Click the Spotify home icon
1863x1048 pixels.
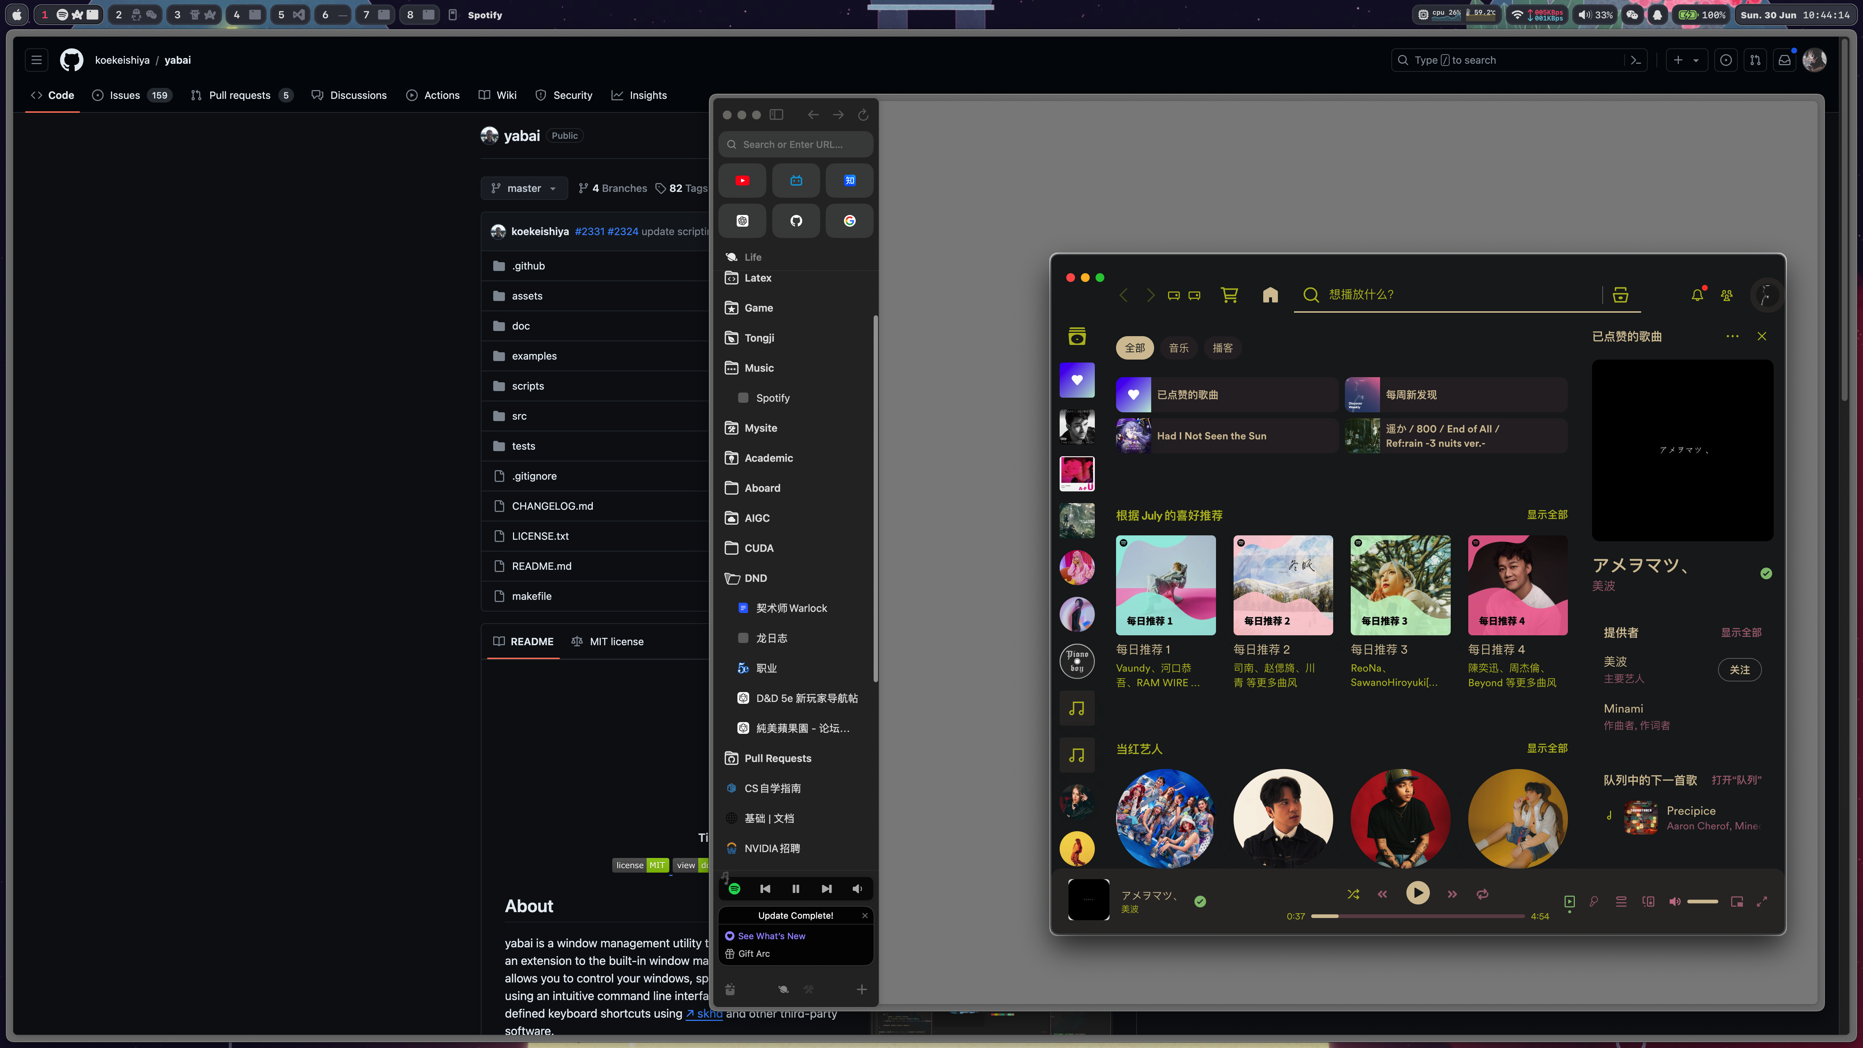1270,294
